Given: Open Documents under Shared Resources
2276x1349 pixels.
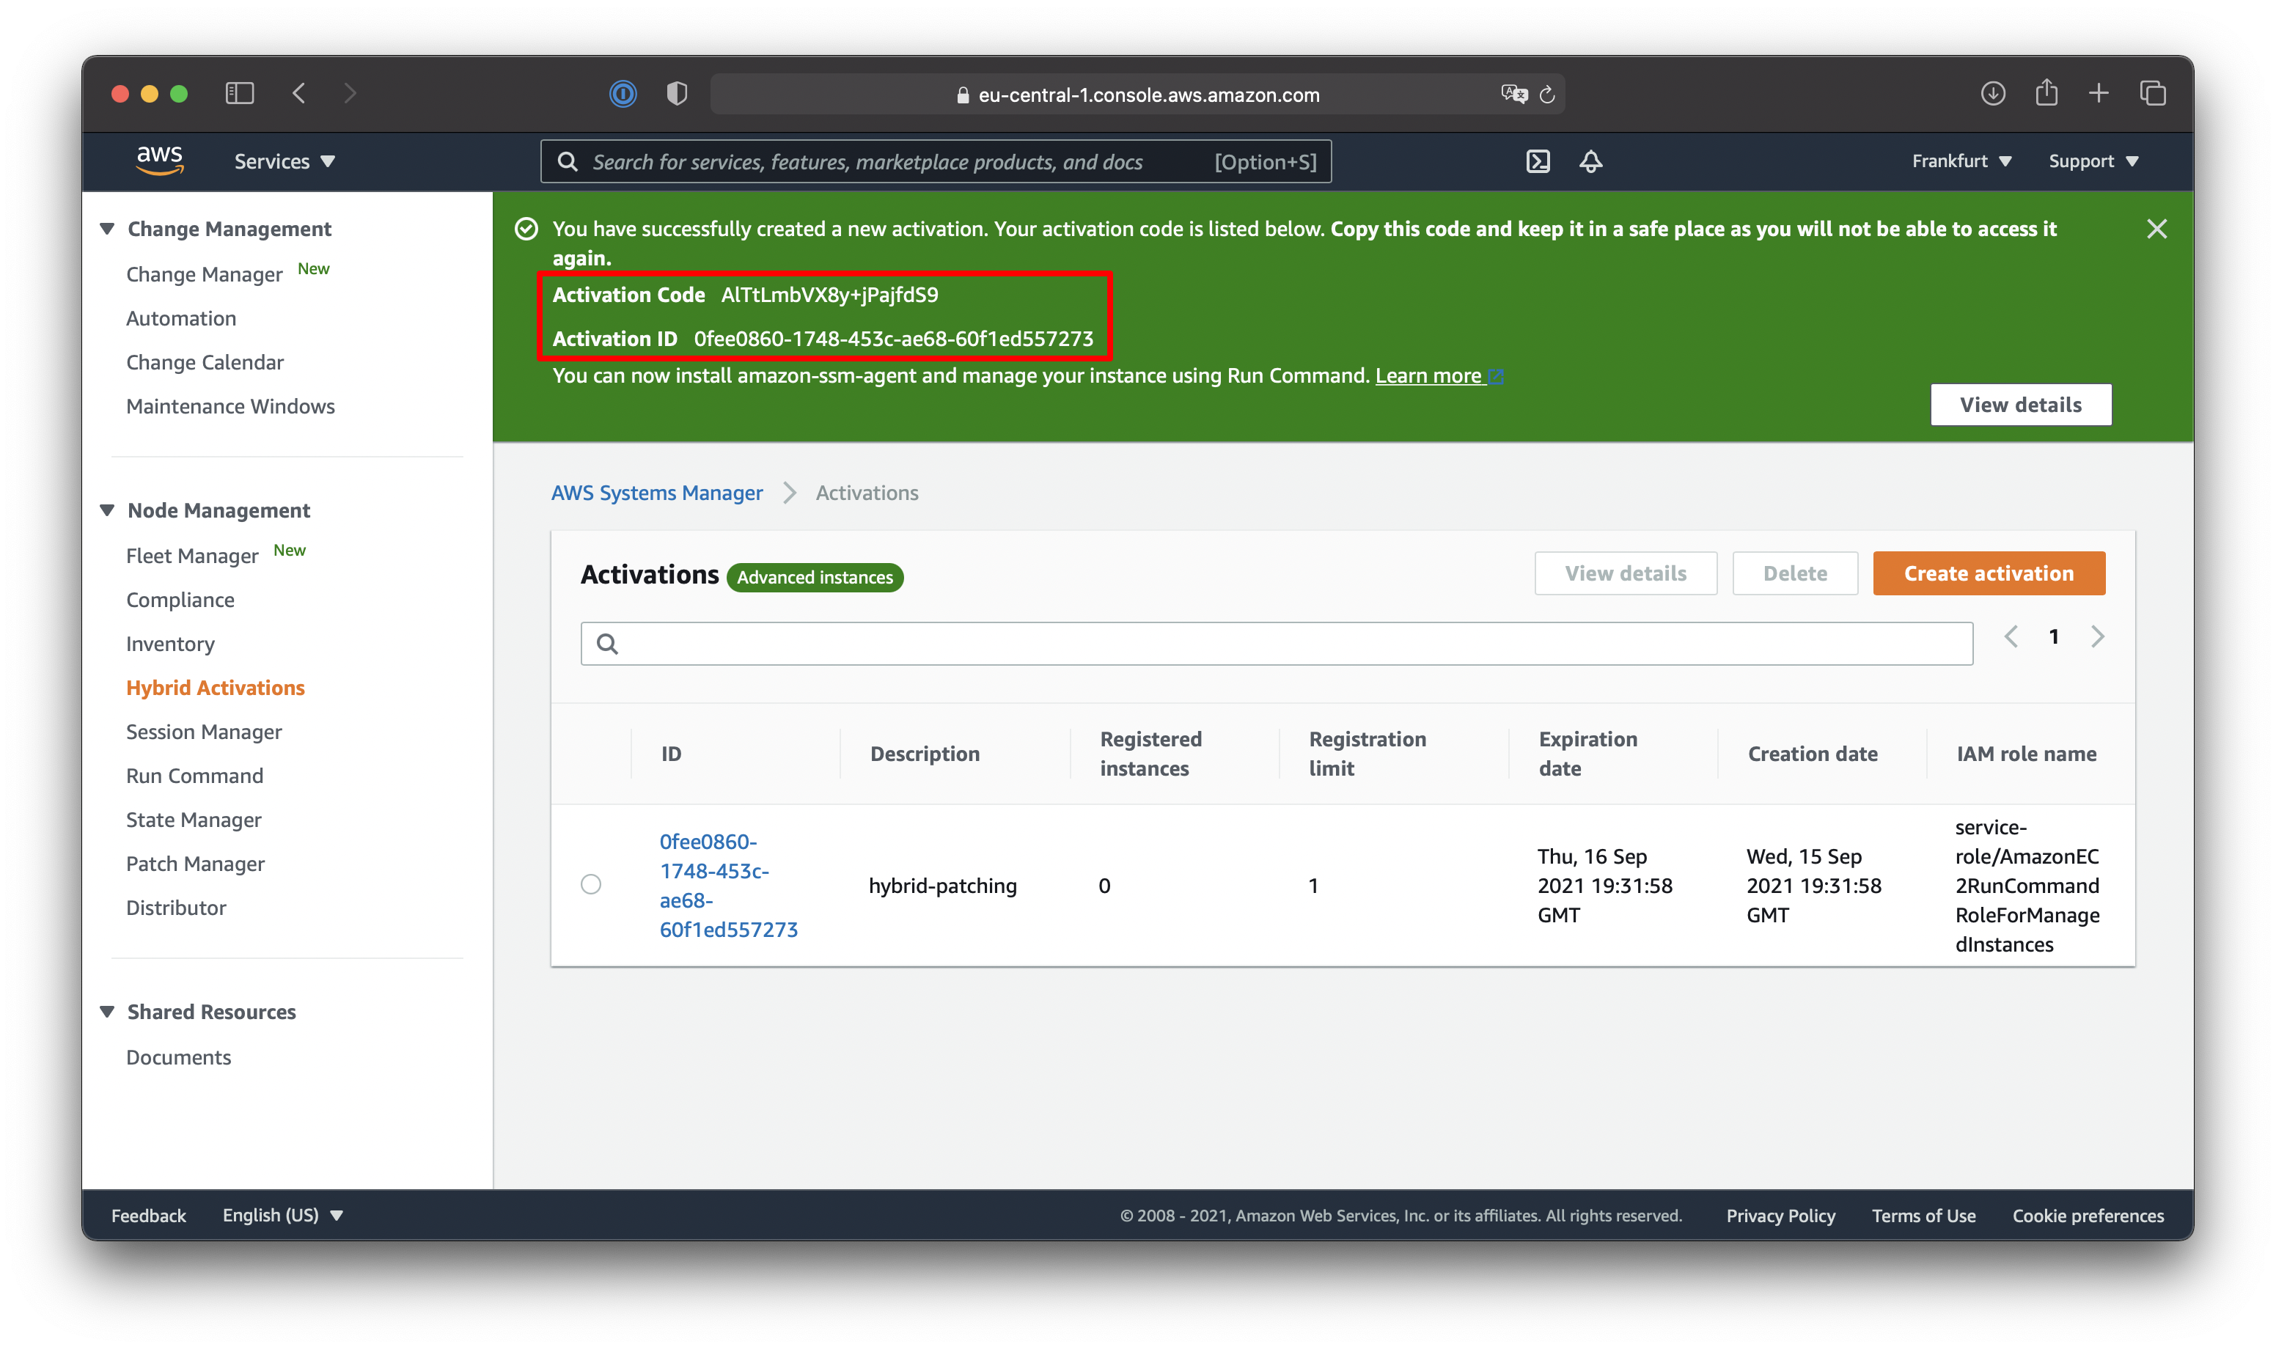Looking at the screenshot, I should pyautogui.click(x=178, y=1057).
